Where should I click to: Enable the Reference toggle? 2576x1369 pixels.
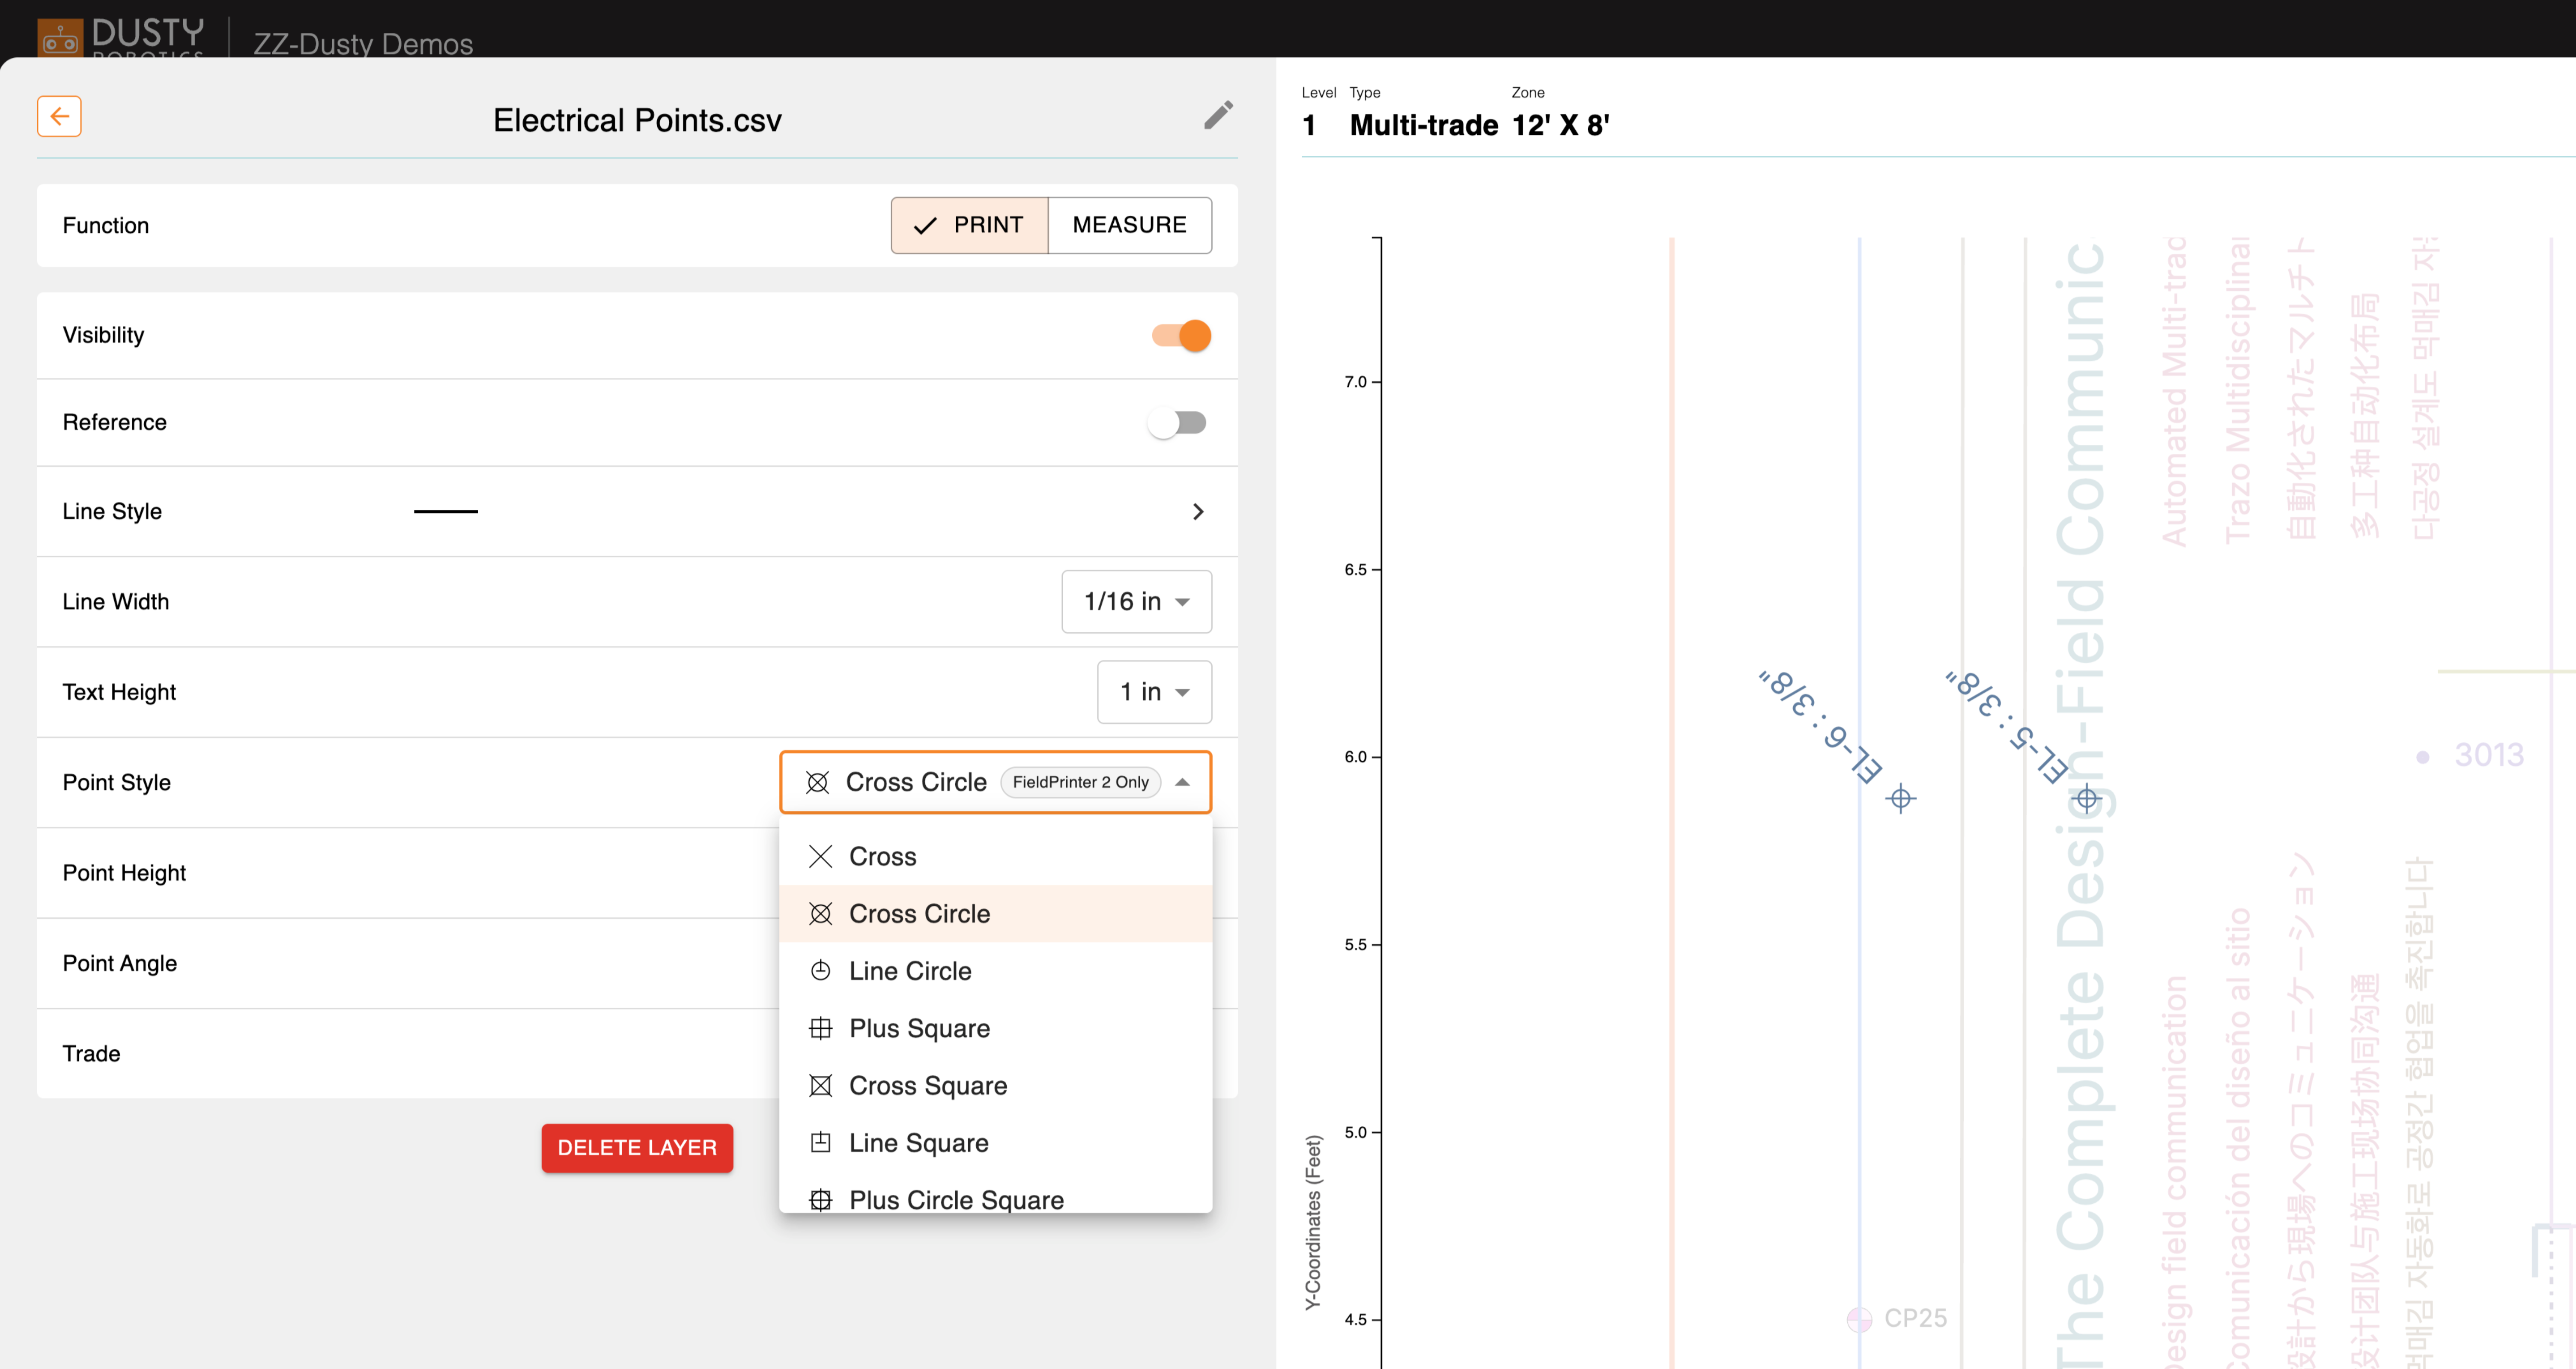[1177, 422]
